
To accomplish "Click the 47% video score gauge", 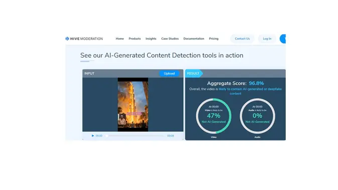I will pos(213,116).
